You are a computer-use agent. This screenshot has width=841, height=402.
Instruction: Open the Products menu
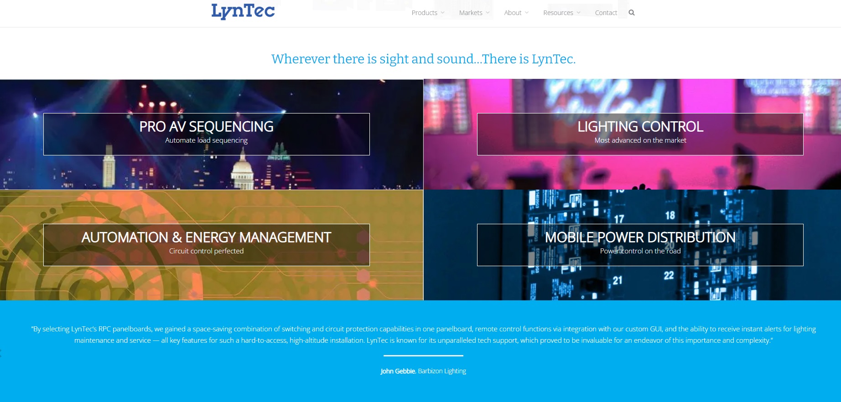coord(425,13)
